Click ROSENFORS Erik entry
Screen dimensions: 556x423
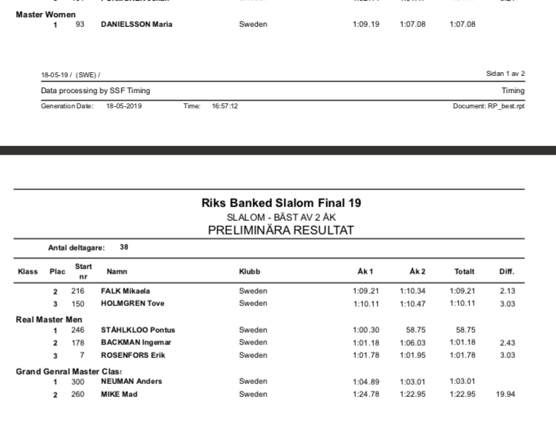[133, 355]
